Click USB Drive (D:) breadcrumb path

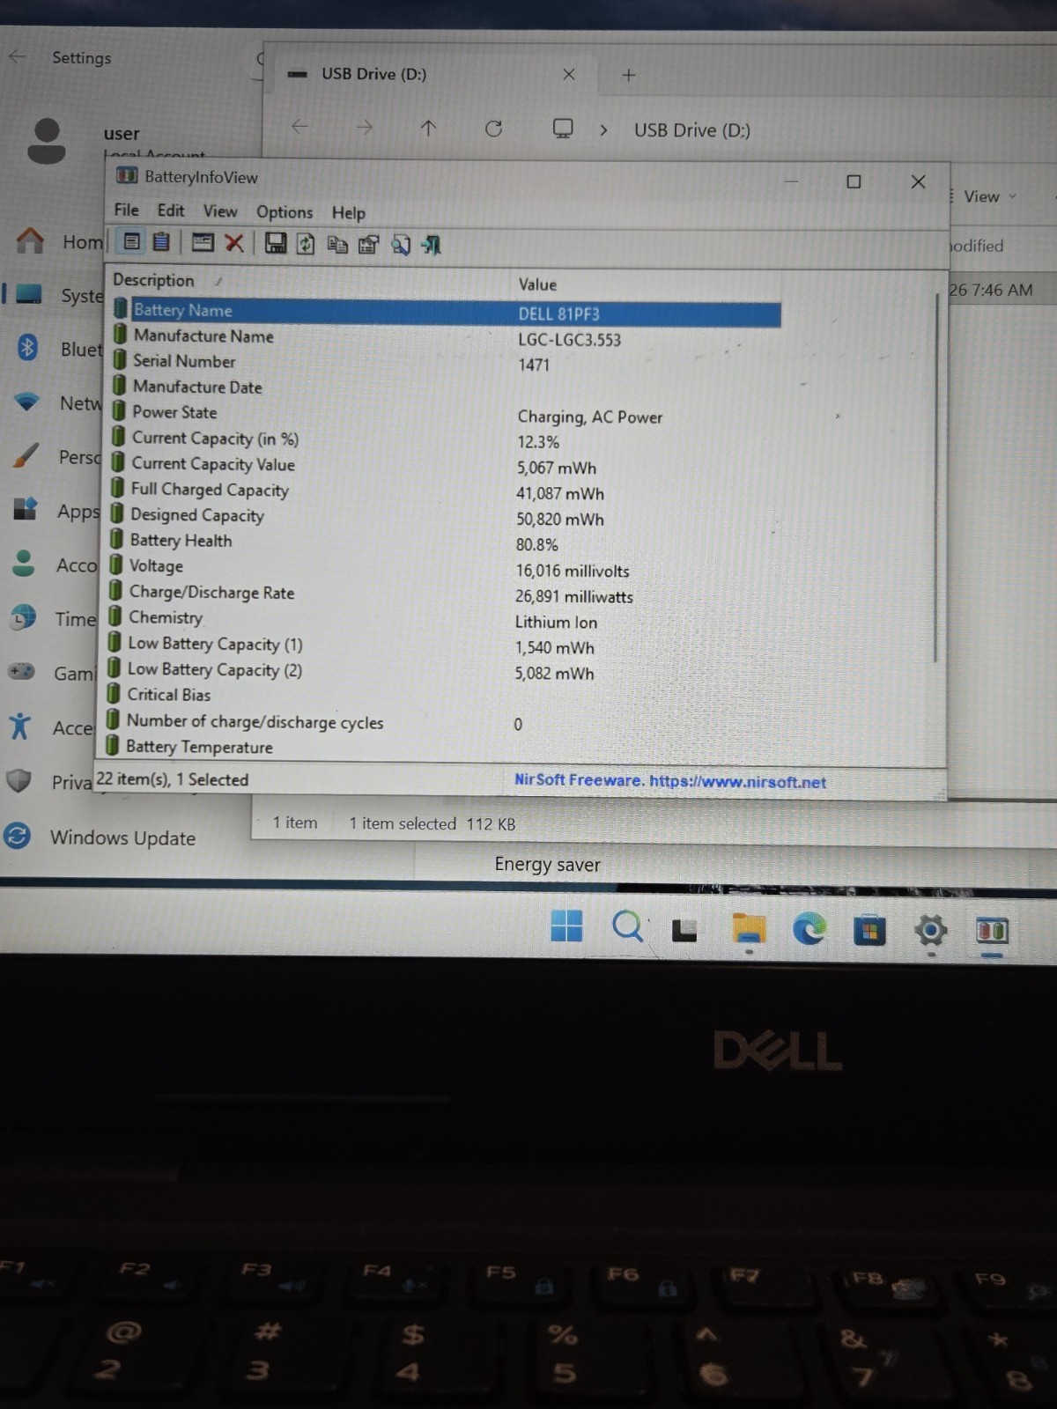(x=692, y=130)
